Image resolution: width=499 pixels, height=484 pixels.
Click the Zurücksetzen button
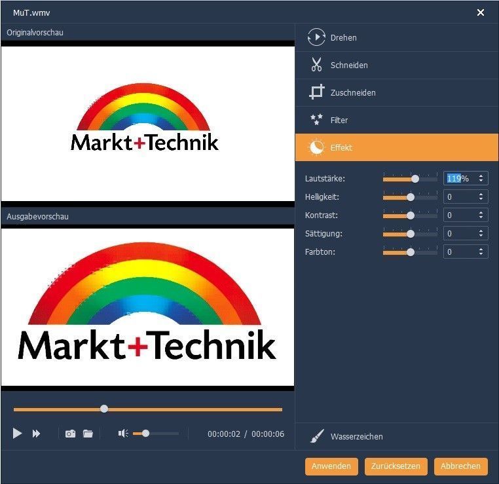pyautogui.click(x=396, y=466)
